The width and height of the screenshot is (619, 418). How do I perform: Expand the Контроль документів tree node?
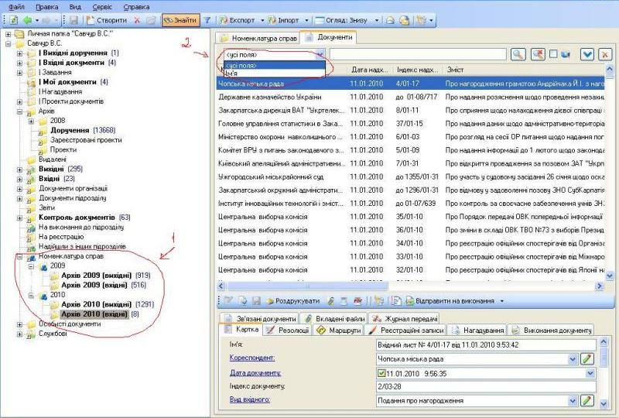click(20, 218)
